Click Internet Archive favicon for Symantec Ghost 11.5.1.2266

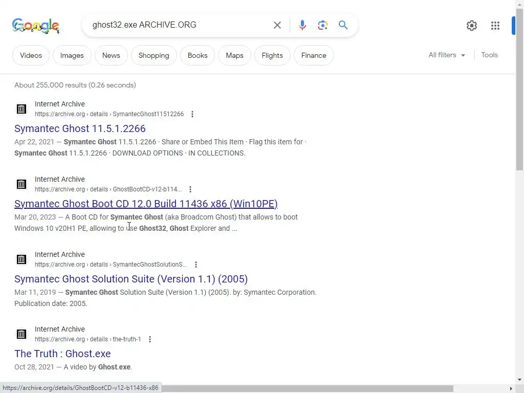coord(21,108)
